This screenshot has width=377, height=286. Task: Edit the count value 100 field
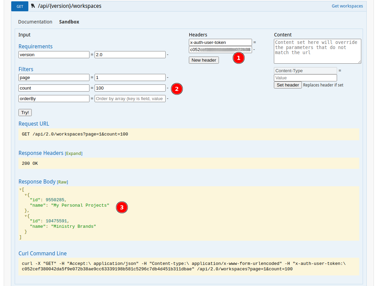[130, 88]
